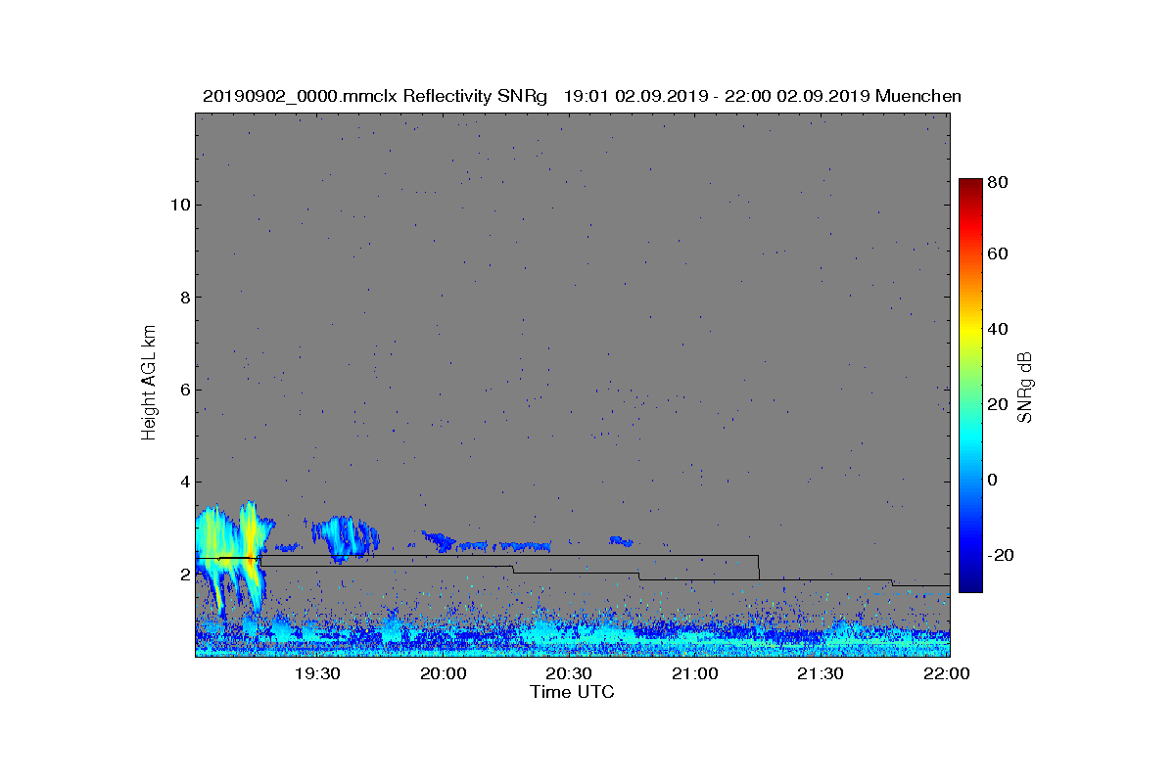This screenshot has width=1175, height=783.
Task: Click the colorbar value 80
Action: (999, 182)
